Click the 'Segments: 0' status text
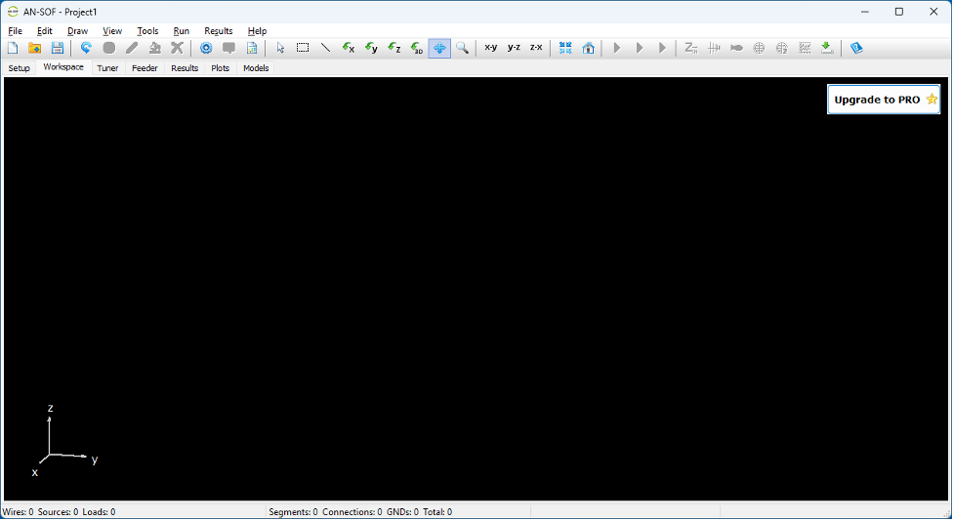 coord(293,512)
